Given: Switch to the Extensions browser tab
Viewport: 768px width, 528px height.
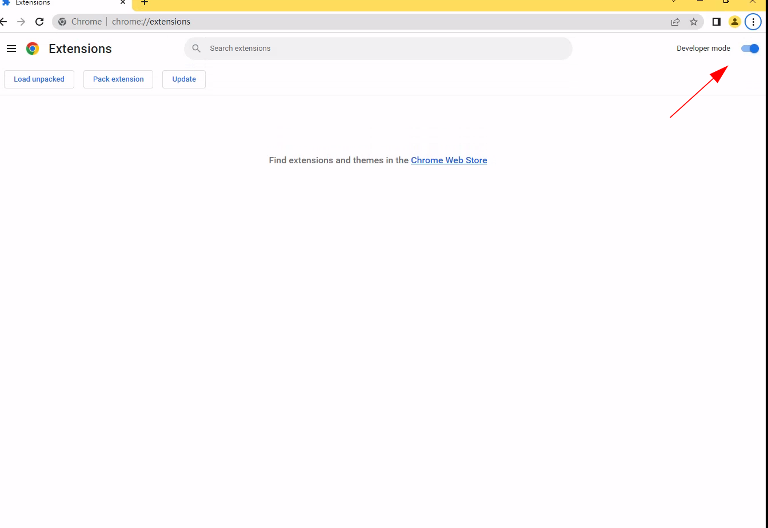Looking at the screenshot, I should [x=57, y=3].
